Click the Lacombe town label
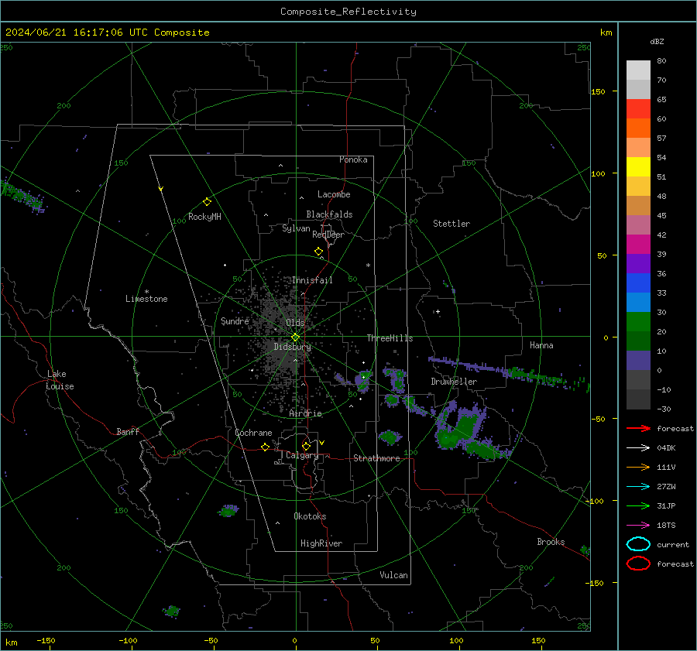This screenshot has width=697, height=651. point(334,194)
